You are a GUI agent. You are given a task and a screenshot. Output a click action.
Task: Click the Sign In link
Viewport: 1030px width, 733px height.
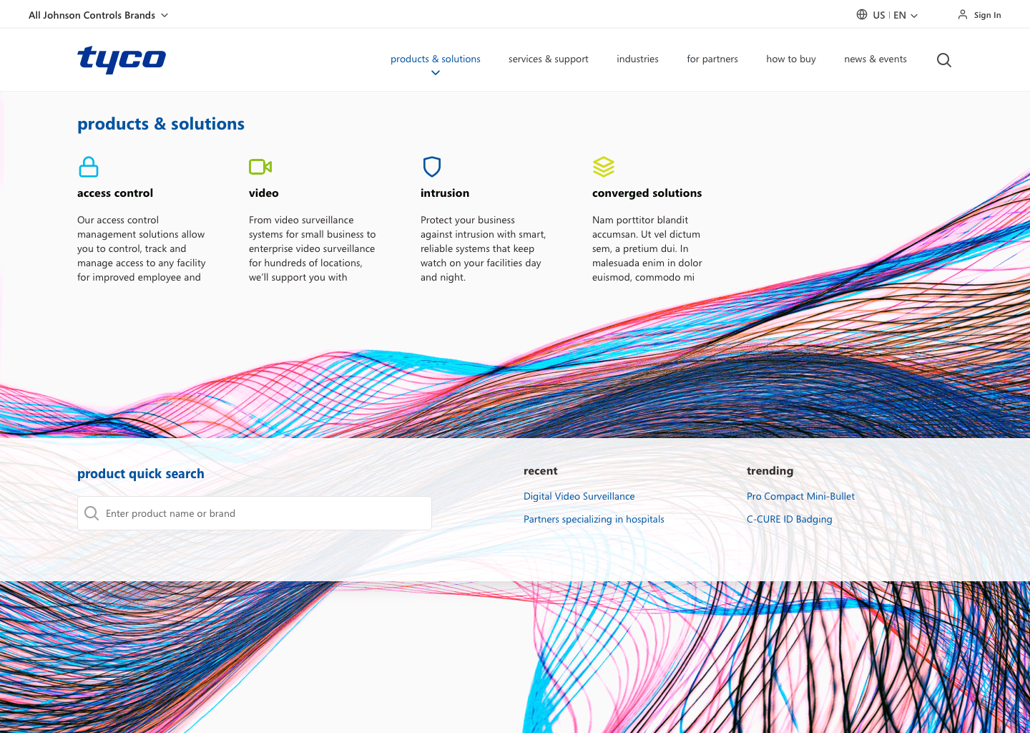[988, 15]
